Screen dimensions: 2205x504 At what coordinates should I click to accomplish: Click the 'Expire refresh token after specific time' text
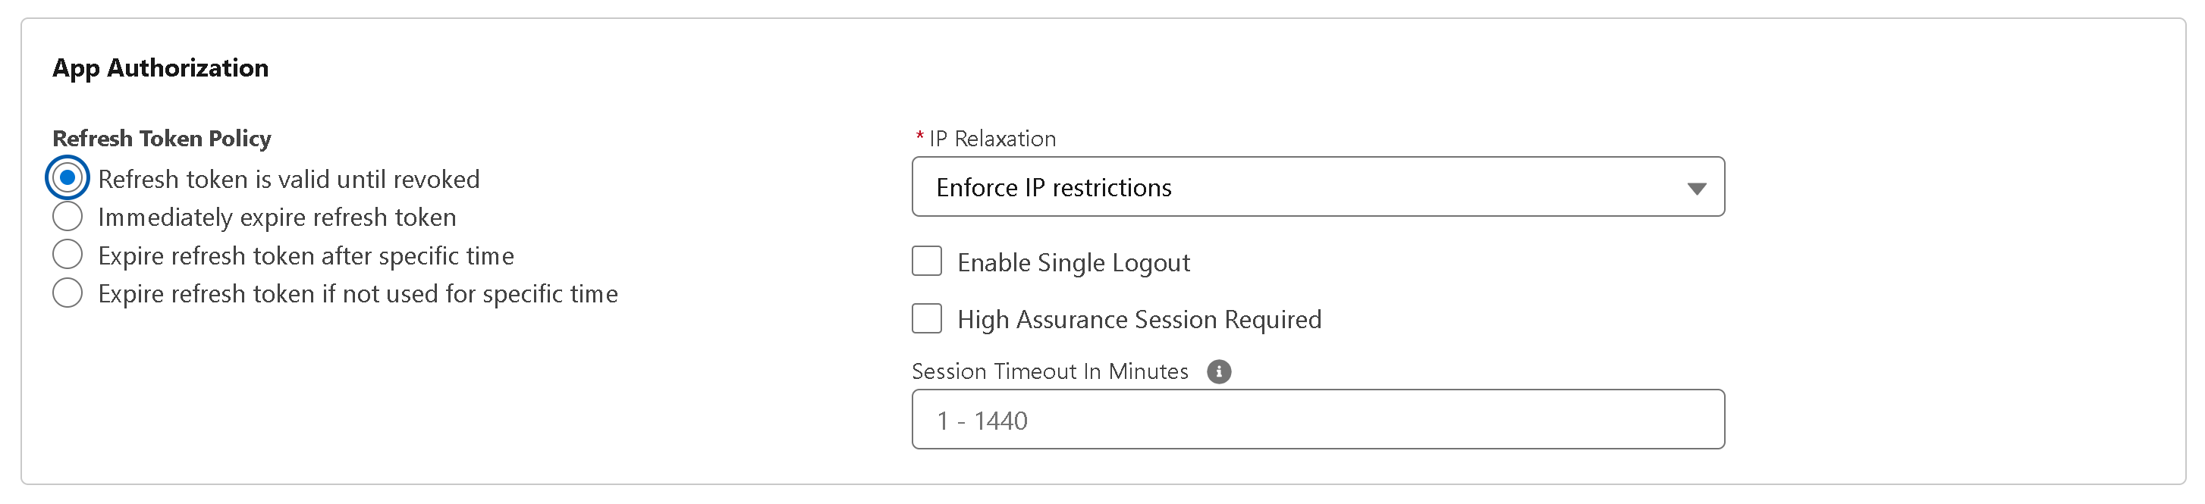[x=306, y=256]
